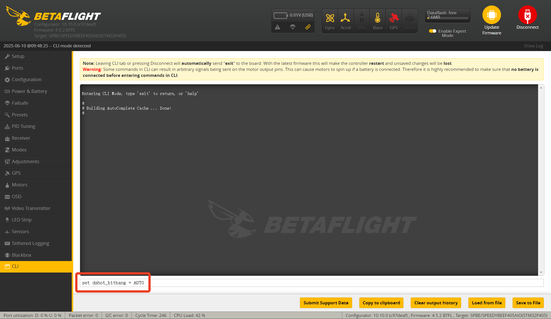
Task: Open the Failsafe tab
Action: (x=36, y=103)
